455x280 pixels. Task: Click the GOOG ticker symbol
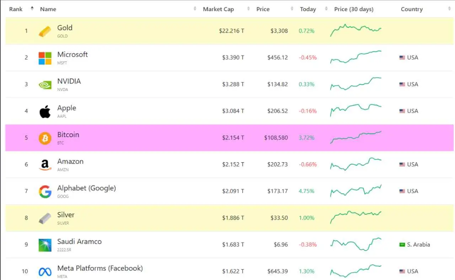pyautogui.click(x=63, y=196)
